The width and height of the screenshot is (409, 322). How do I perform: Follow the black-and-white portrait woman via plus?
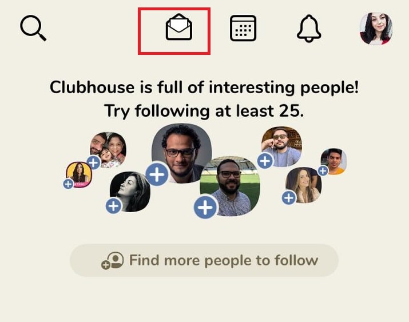[x=113, y=206]
